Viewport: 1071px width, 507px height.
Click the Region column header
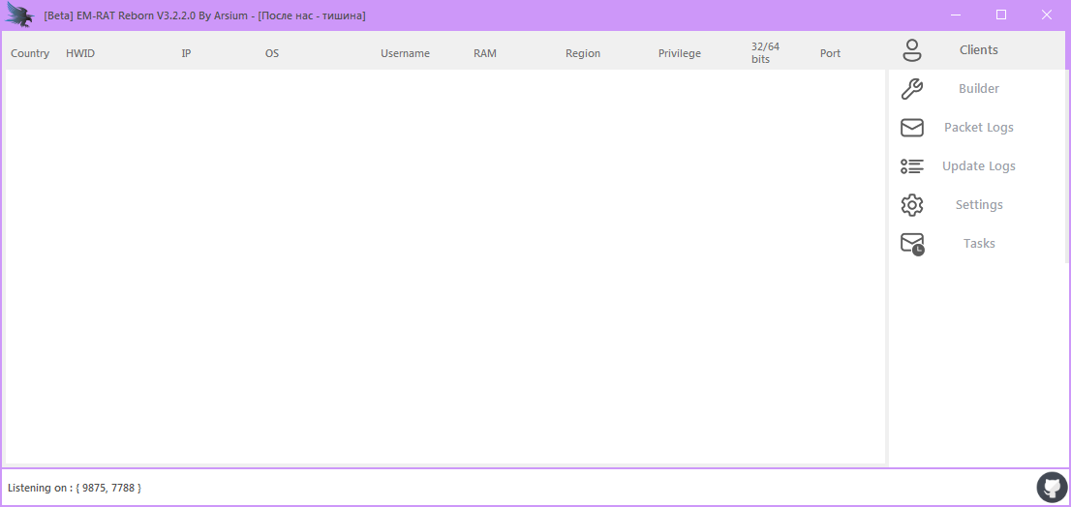point(583,53)
